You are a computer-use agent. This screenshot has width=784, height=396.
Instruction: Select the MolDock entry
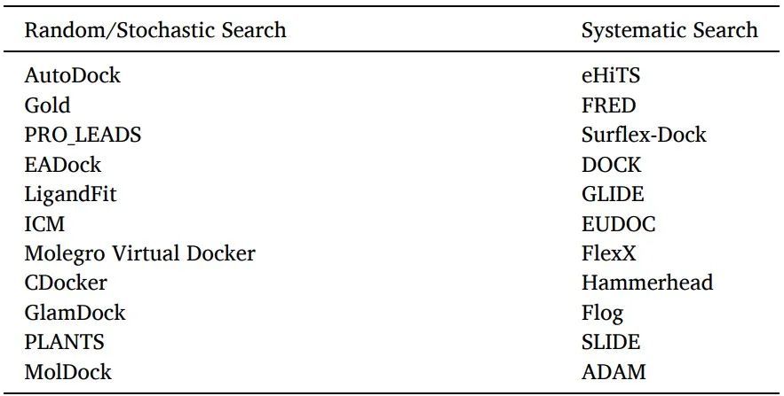67,372
